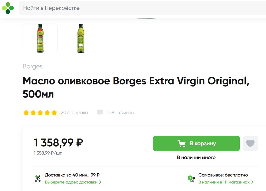Select the front-view bottle thumbnail

pyautogui.click(x=40, y=38)
